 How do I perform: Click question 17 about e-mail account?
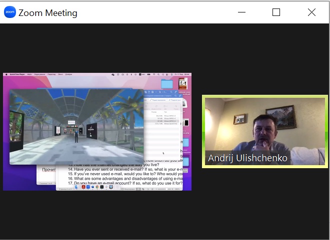(x=125, y=183)
